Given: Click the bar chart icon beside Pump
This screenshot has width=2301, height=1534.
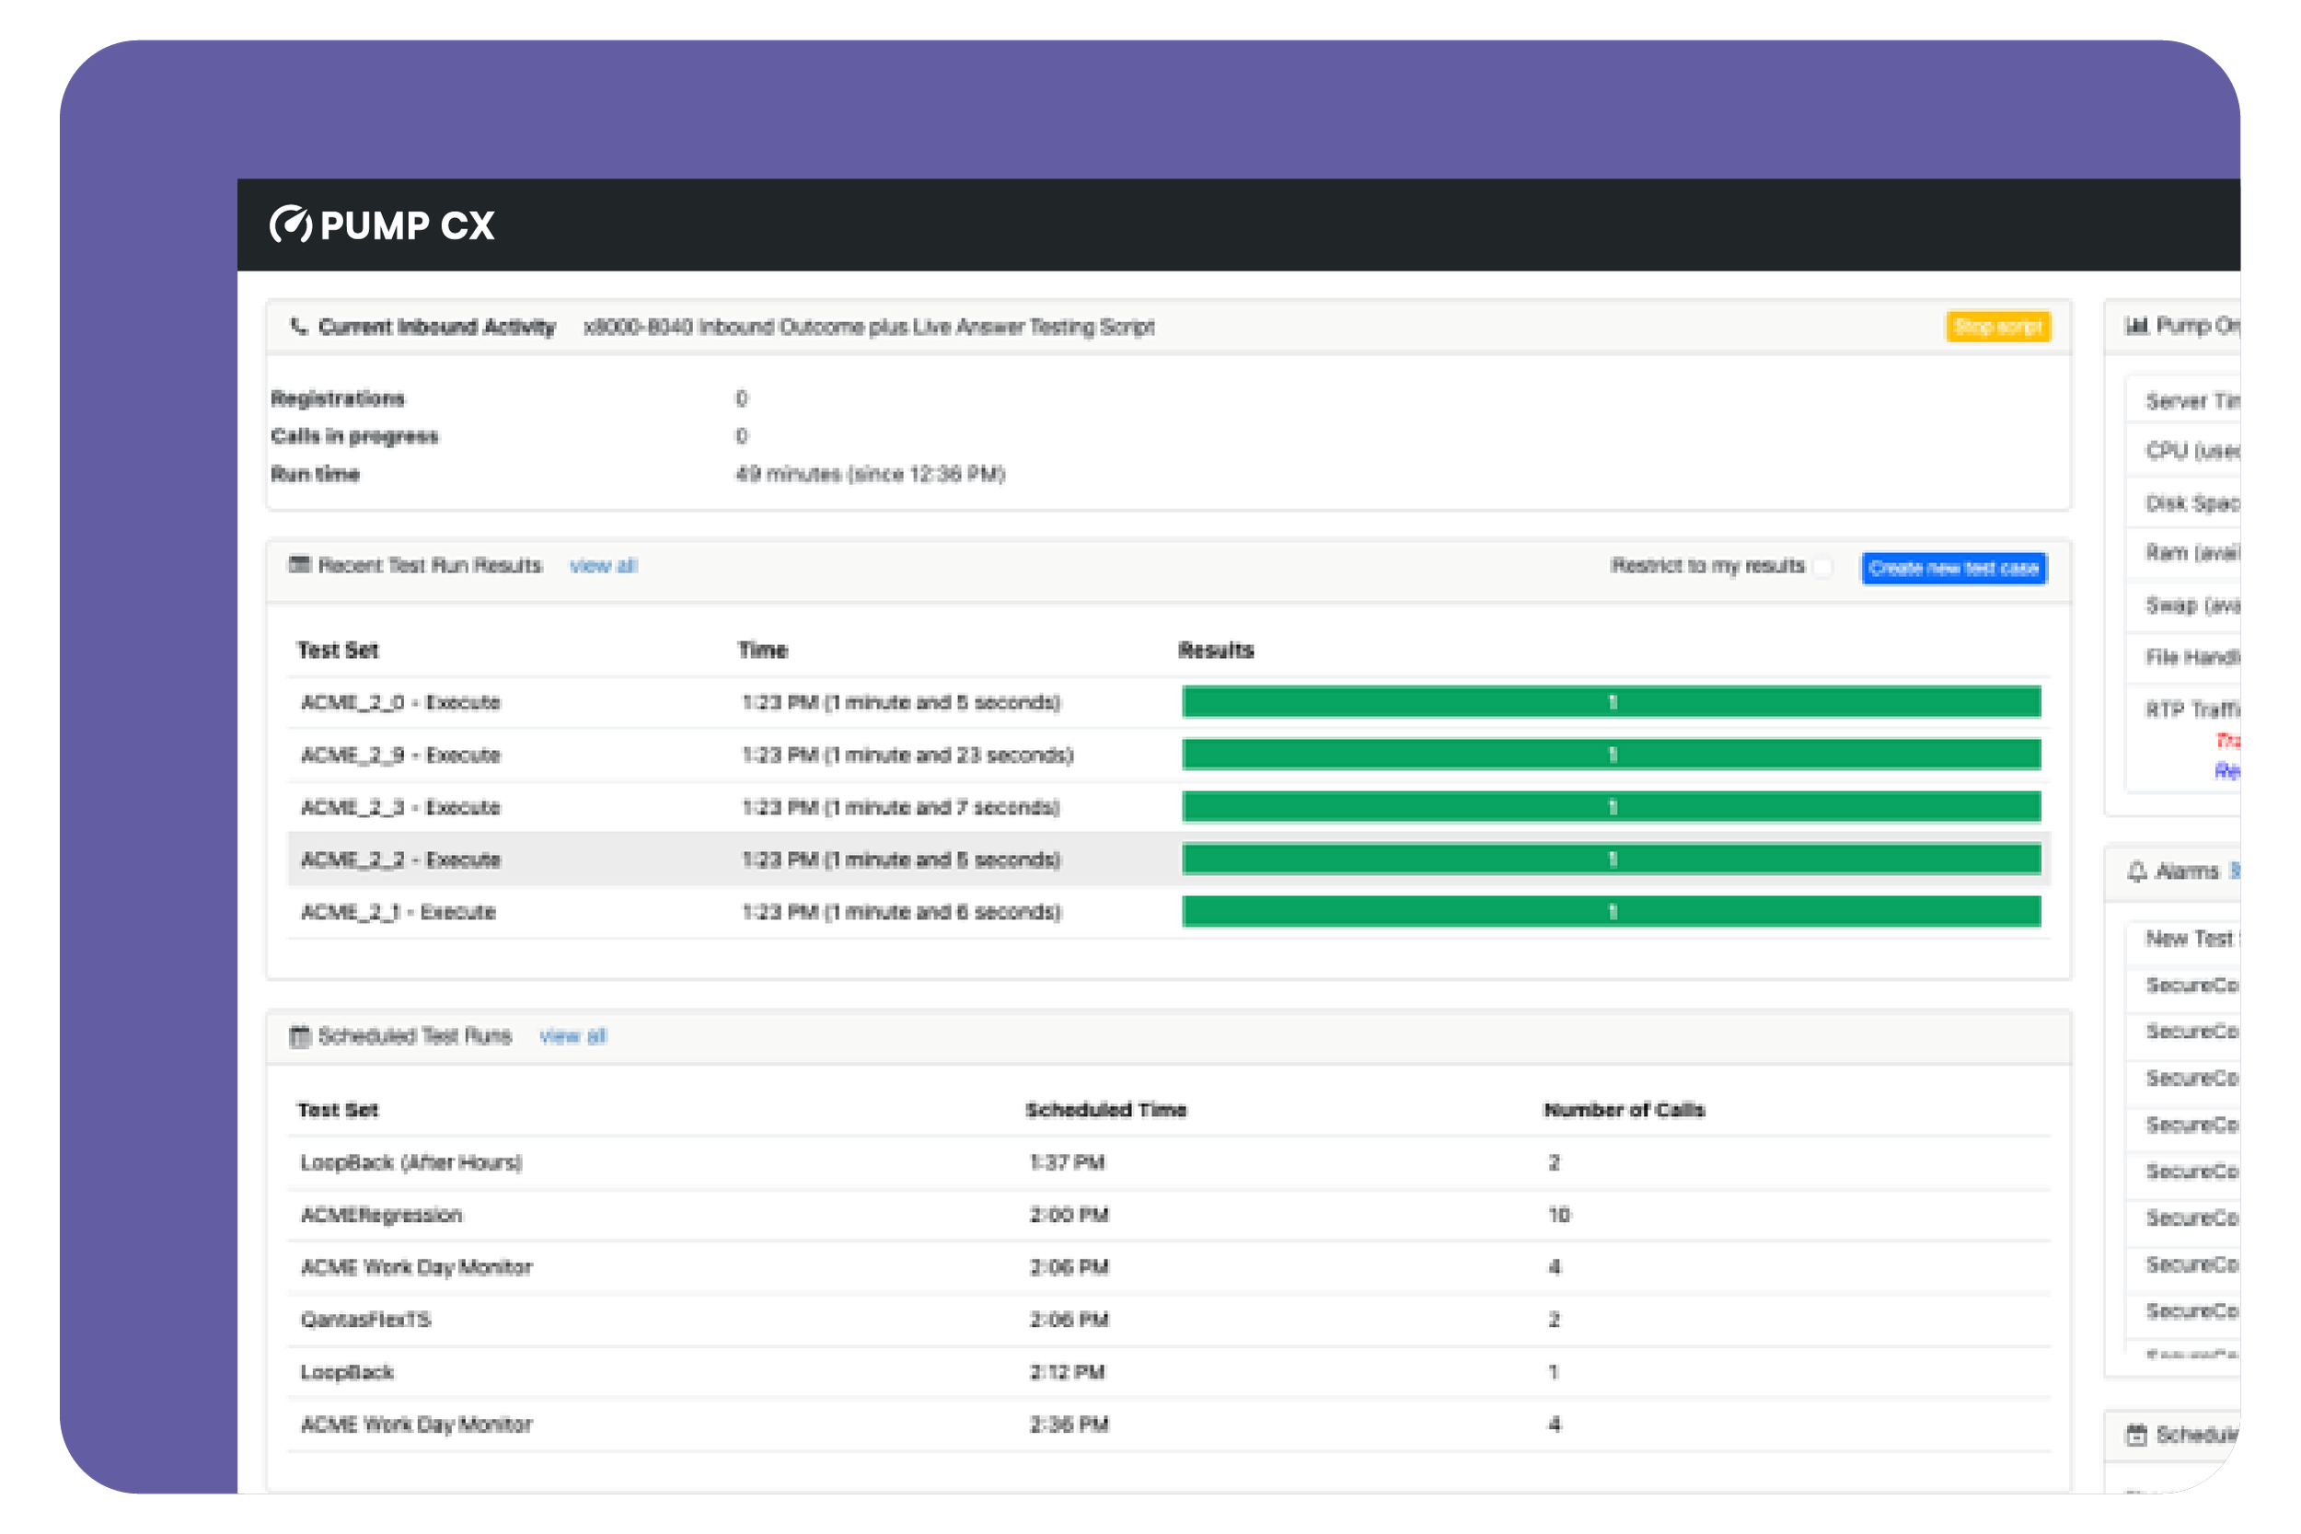Looking at the screenshot, I should pos(2136,326).
